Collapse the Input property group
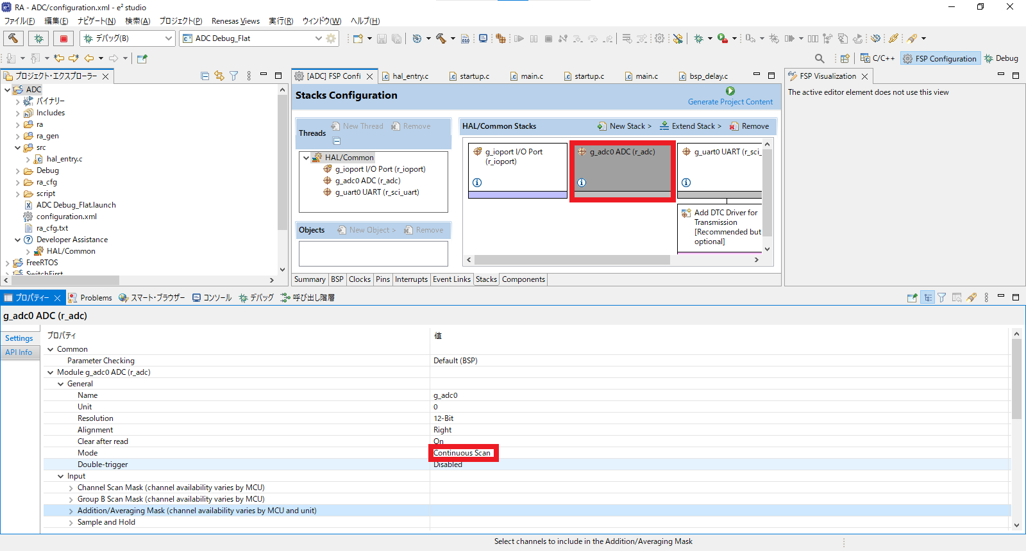The width and height of the screenshot is (1026, 551). [x=61, y=476]
